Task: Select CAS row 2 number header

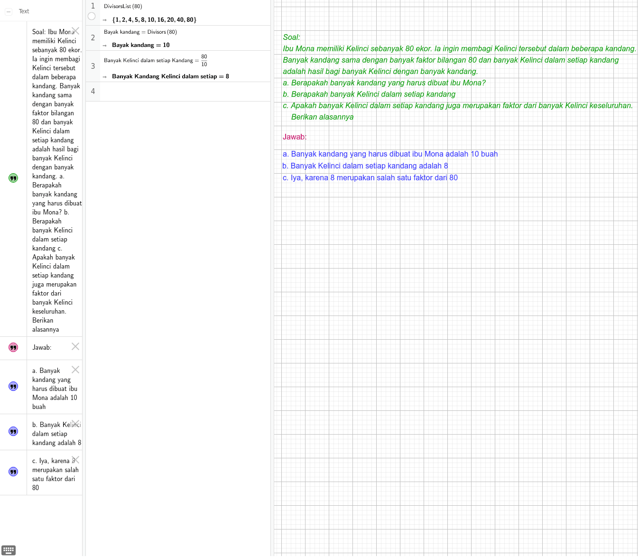Action: click(93, 38)
